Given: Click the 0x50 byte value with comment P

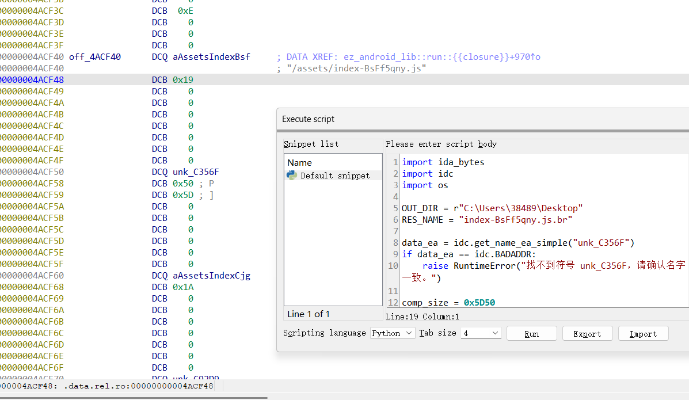Looking at the screenshot, I should pos(183,183).
